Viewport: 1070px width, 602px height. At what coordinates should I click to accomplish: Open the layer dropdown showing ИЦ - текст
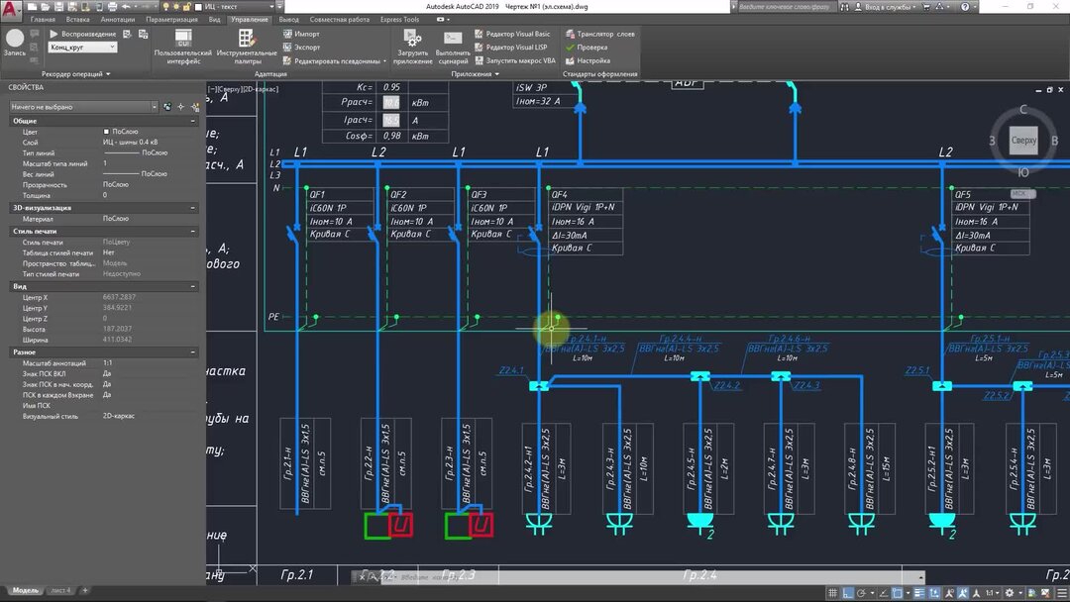[236, 7]
